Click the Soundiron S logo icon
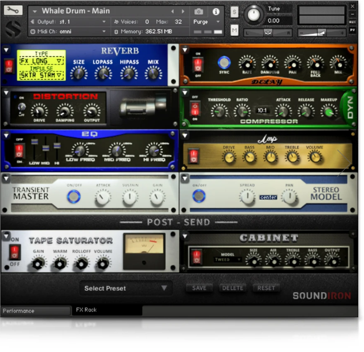The width and height of the screenshot is (364, 352). click(x=13, y=28)
